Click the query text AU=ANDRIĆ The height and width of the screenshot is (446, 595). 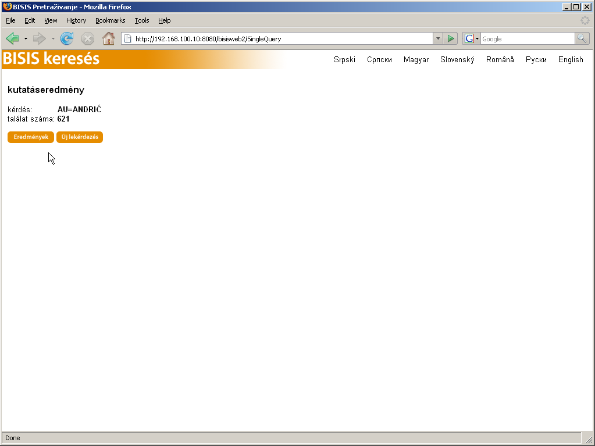[x=79, y=109]
